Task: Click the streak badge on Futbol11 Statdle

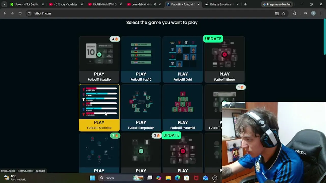Action: coord(115,39)
